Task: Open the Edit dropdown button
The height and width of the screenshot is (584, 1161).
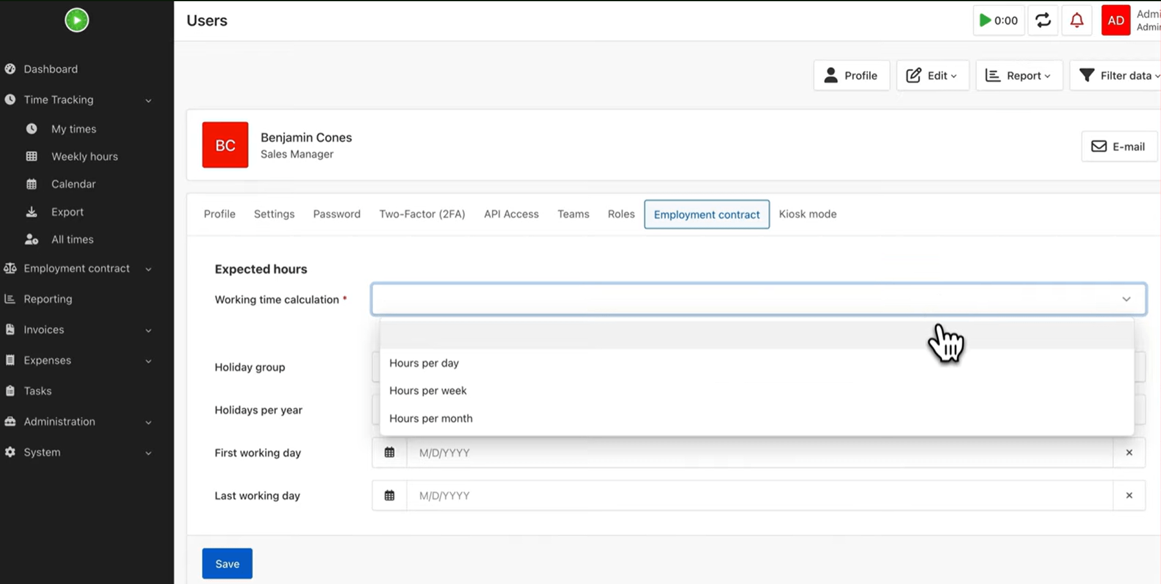Action: point(932,75)
